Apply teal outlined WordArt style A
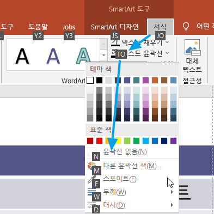This screenshot has width=214, height=214. [x=83, y=56]
